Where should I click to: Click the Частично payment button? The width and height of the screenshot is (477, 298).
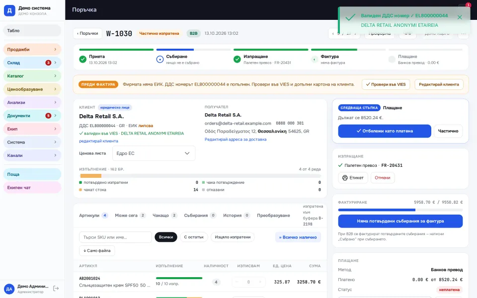point(448,131)
